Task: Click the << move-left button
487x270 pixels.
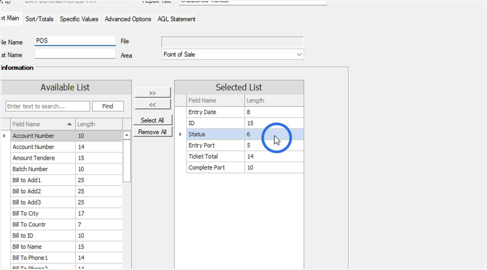Action: pos(153,105)
